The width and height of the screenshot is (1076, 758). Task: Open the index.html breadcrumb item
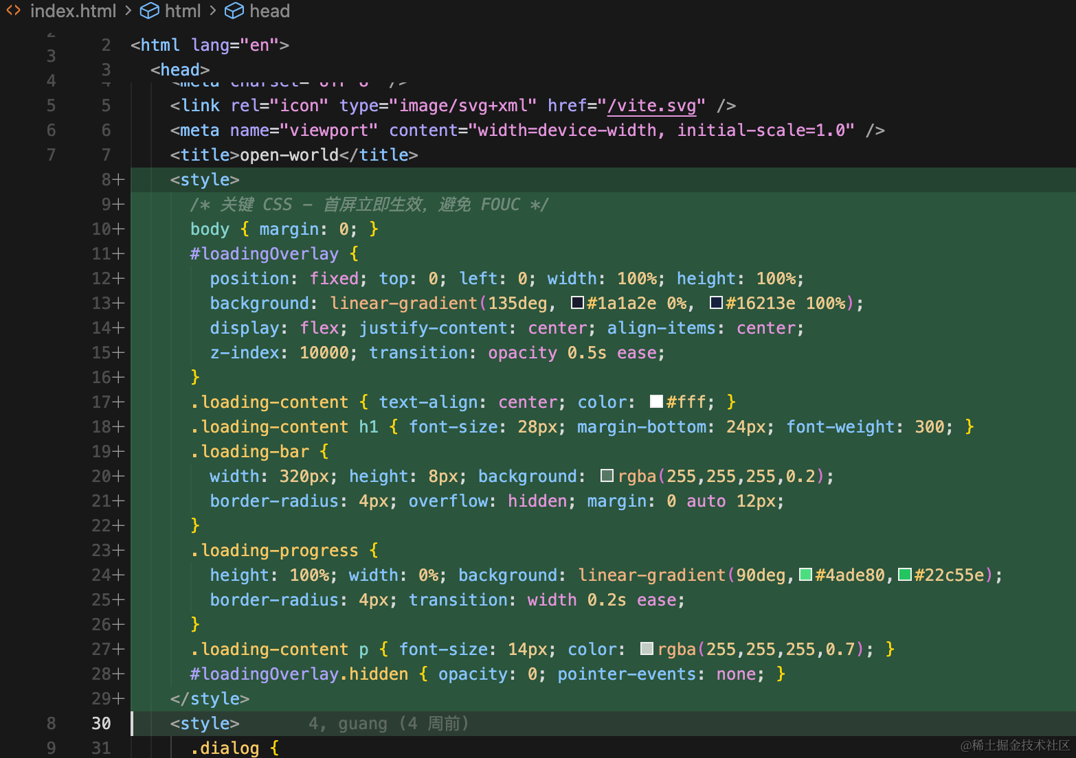pos(73,11)
